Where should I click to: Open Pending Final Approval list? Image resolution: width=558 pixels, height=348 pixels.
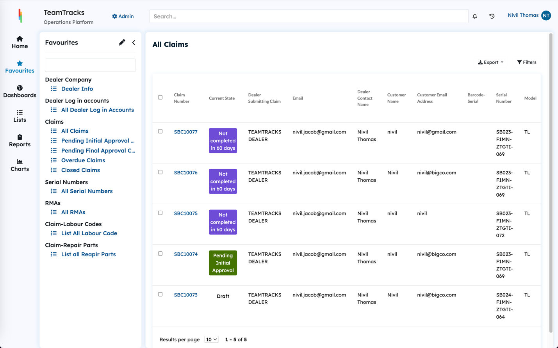pyautogui.click(x=98, y=151)
